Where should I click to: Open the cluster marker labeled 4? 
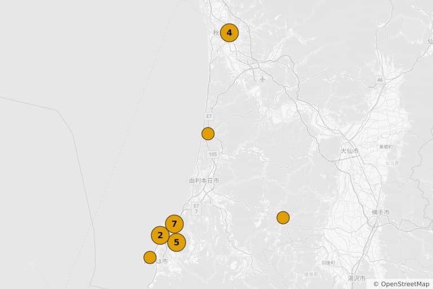[229, 33]
